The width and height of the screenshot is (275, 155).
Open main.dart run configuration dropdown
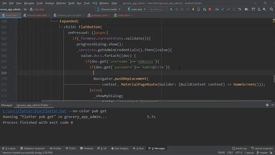(136, 9)
